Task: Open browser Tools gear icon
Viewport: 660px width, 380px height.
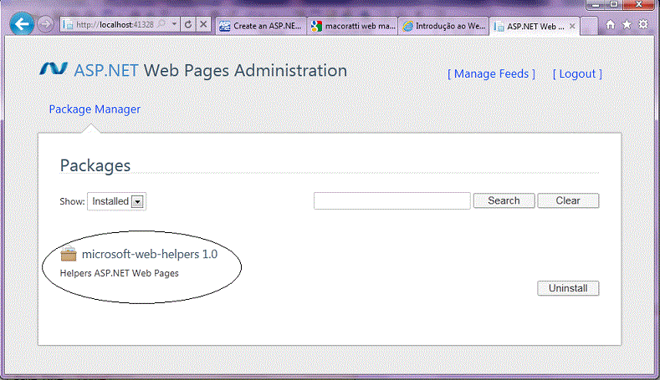Action: pyautogui.click(x=642, y=24)
